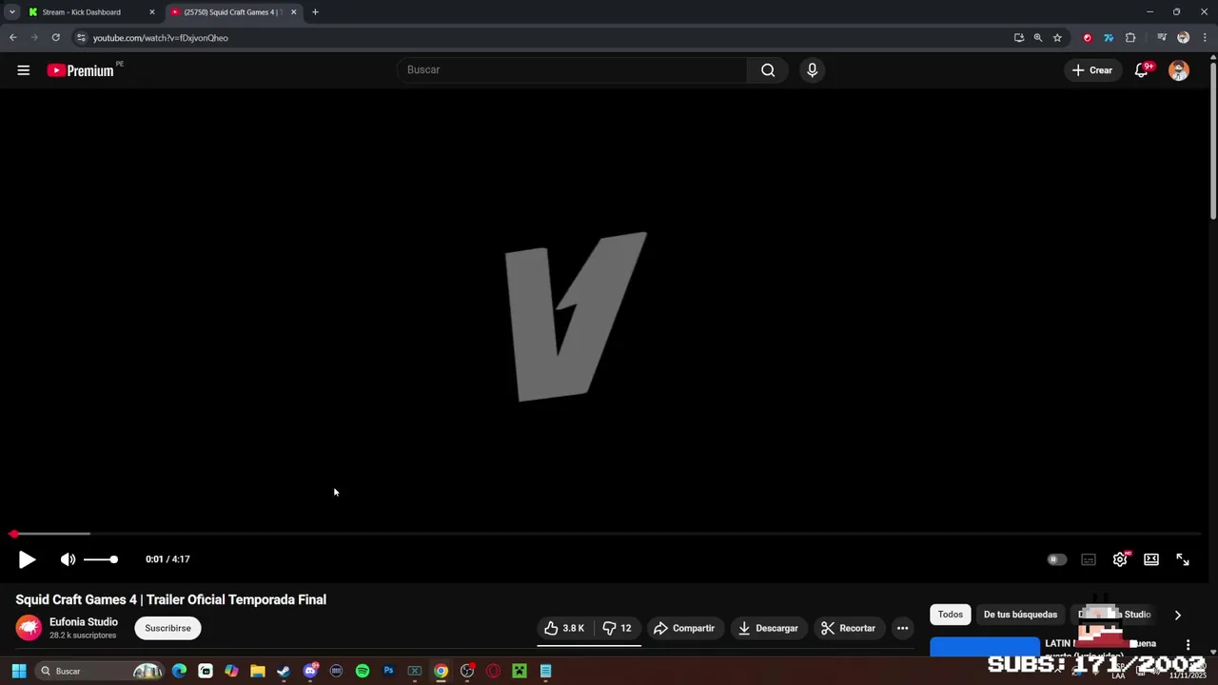The width and height of the screenshot is (1218, 685).
Task: Open the red circle extension
Action: [1088, 38]
